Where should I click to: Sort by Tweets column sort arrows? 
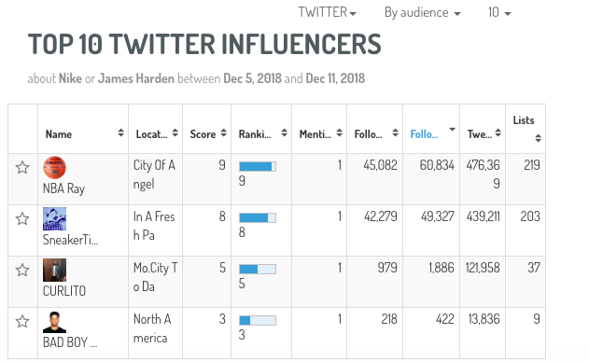[x=498, y=132]
